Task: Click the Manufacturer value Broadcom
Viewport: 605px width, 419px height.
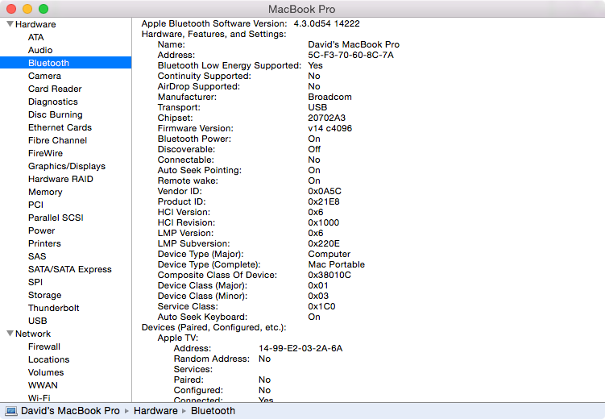Action: (x=330, y=97)
